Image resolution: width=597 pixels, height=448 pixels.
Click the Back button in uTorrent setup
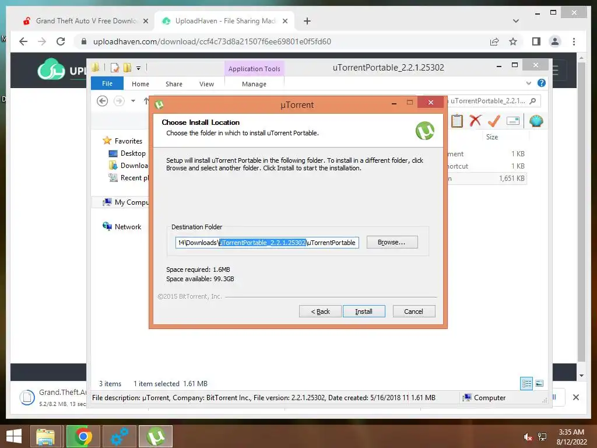coord(320,311)
